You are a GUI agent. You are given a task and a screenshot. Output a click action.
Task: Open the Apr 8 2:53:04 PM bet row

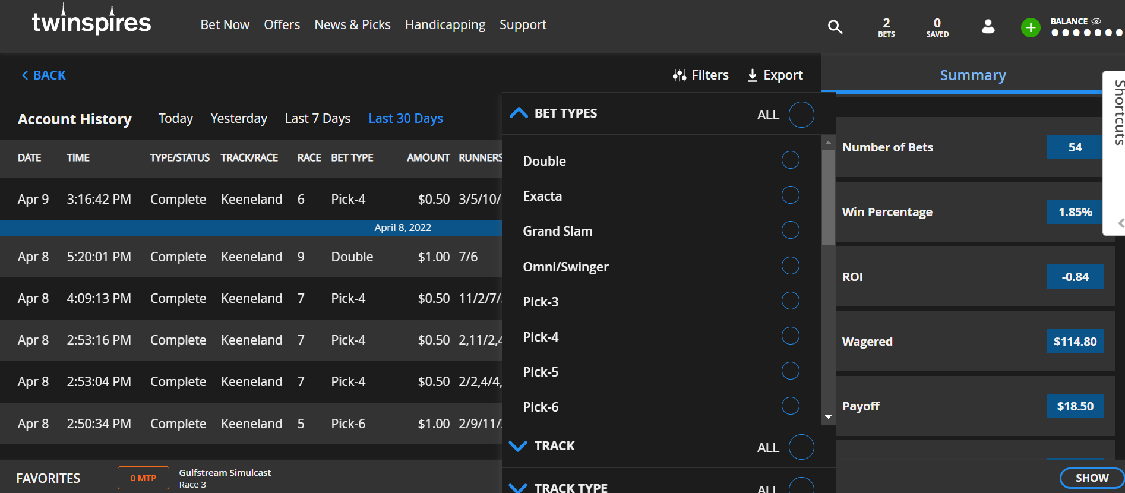pos(251,381)
